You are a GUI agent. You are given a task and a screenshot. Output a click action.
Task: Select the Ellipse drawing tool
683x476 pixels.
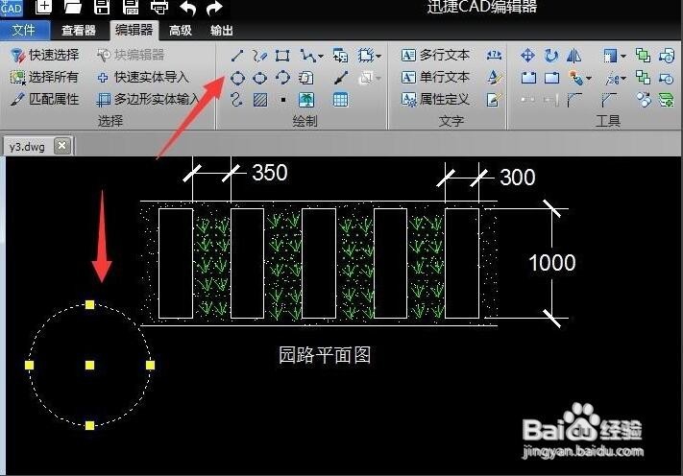click(260, 78)
